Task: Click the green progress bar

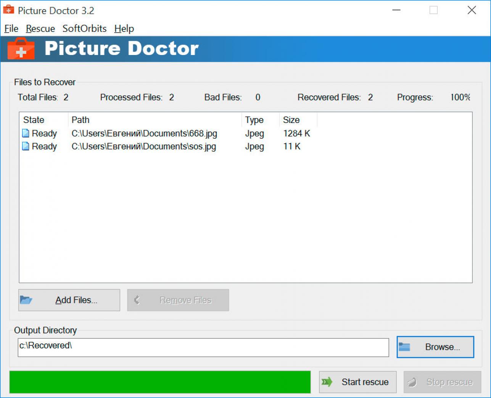Action: [x=160, y=382]
